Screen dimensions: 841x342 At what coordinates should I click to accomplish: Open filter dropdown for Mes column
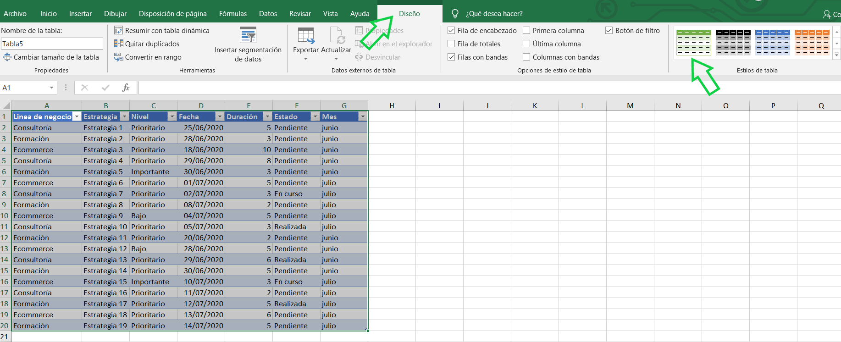coord(363,117)
